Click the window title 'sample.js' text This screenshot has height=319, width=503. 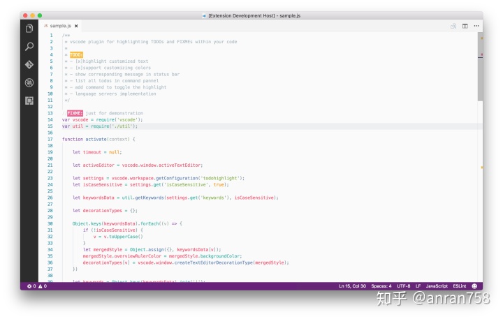click(290, 15)
